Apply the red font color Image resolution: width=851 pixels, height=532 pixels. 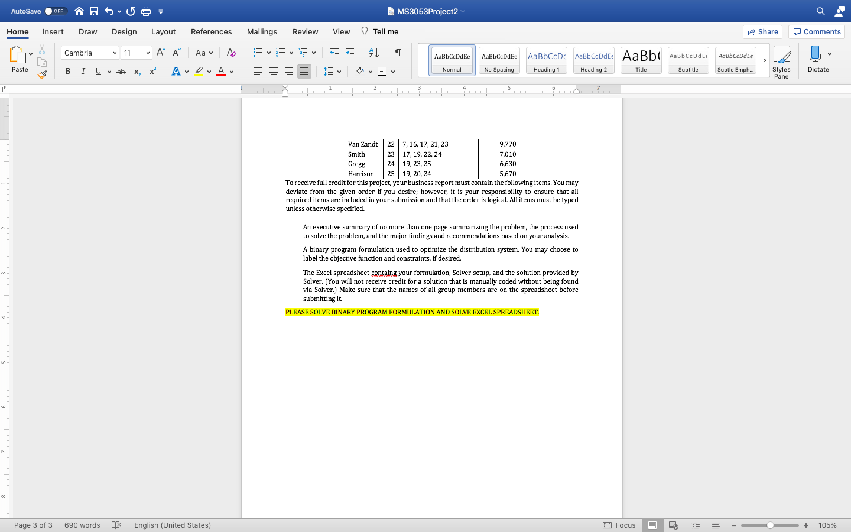(221, 72)
